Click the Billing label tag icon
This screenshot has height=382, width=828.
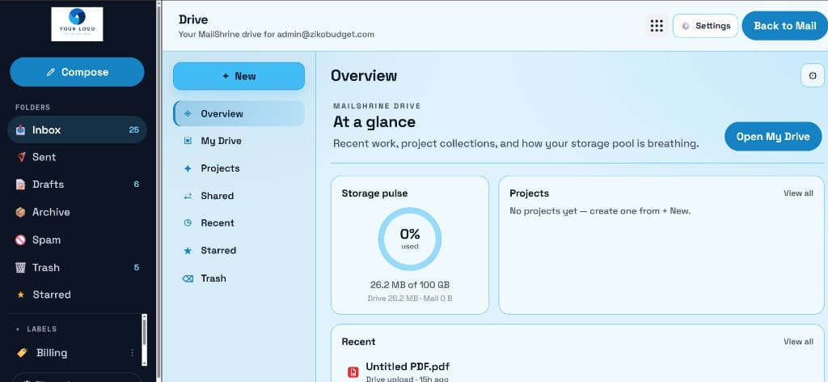(x=22, y=353)
